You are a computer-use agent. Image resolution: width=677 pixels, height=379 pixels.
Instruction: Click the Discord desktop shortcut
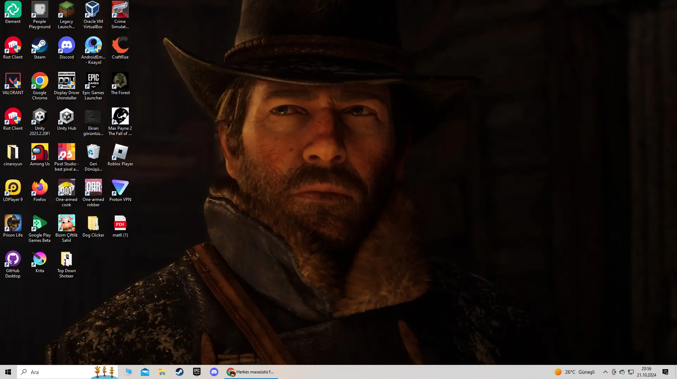(x=66, y=48)
